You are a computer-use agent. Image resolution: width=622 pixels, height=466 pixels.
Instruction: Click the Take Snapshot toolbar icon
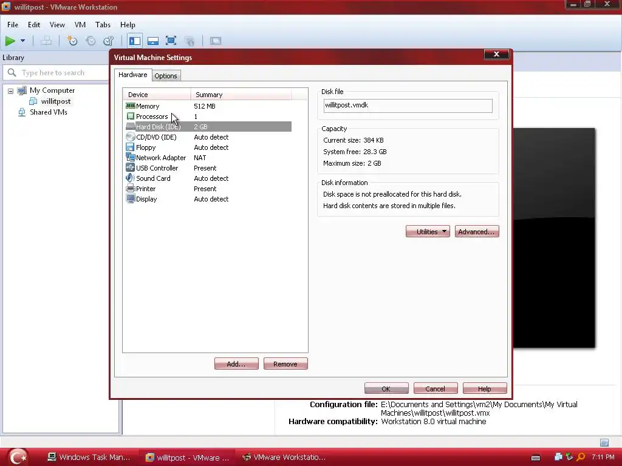pyautogui.click(x=72, y=41)
